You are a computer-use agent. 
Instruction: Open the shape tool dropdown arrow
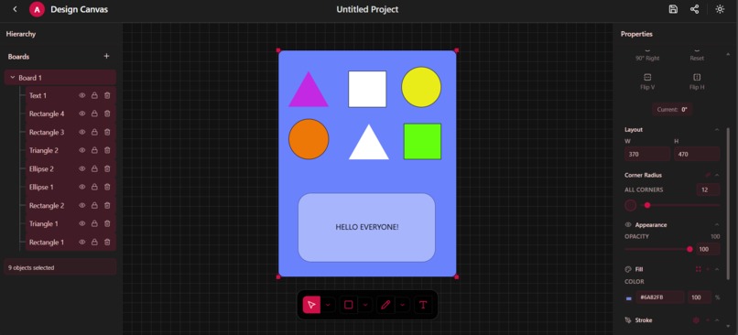coord(365,305)
